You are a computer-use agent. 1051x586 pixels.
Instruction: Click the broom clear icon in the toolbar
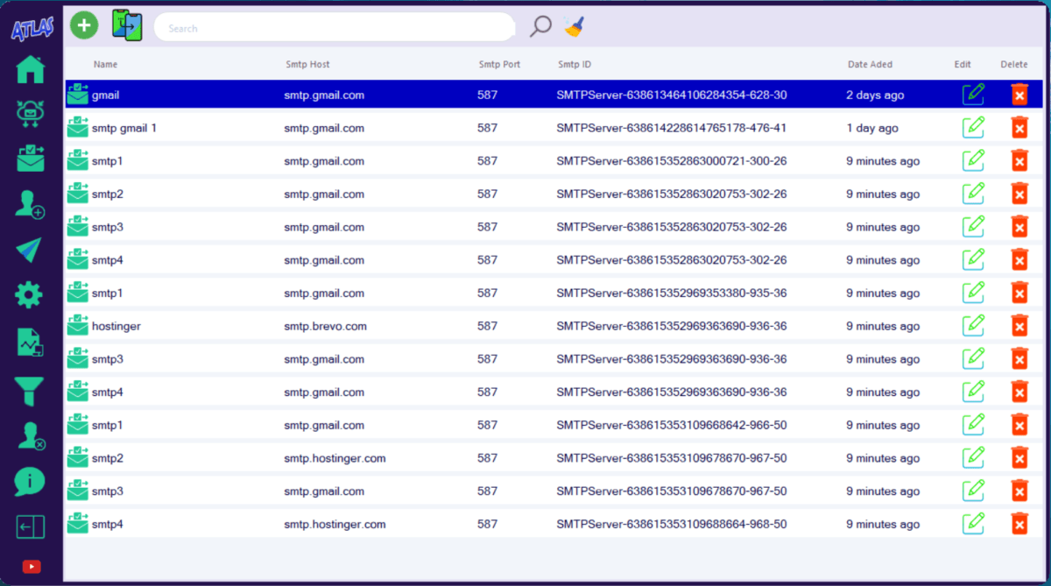click(575, 26)
